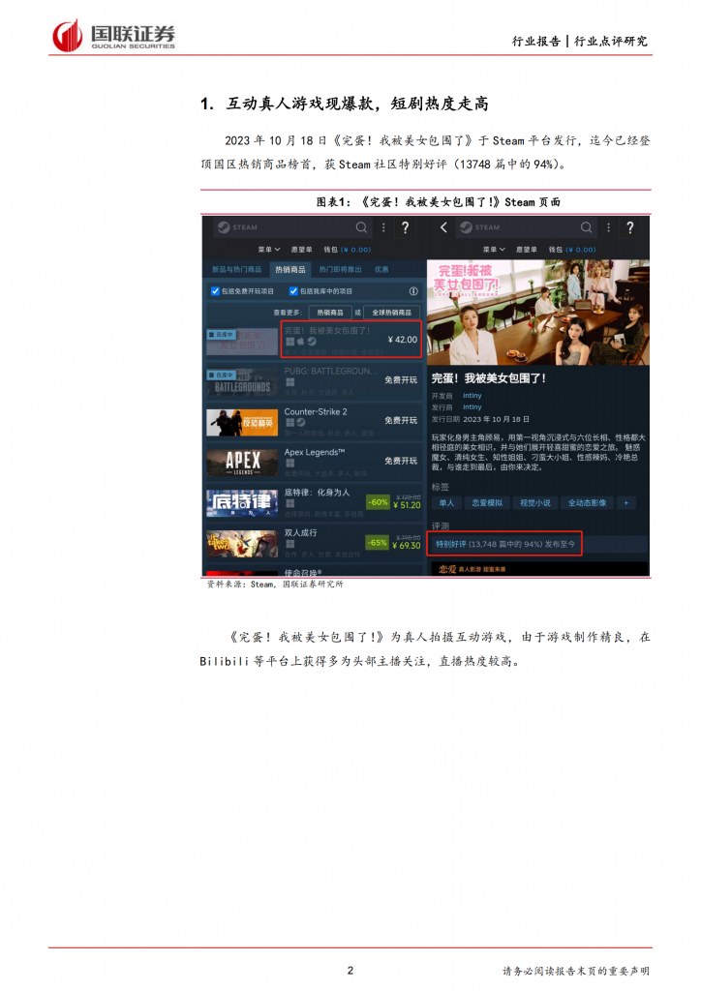Click the ¥ 51.20 discounted price

point(407,505)
